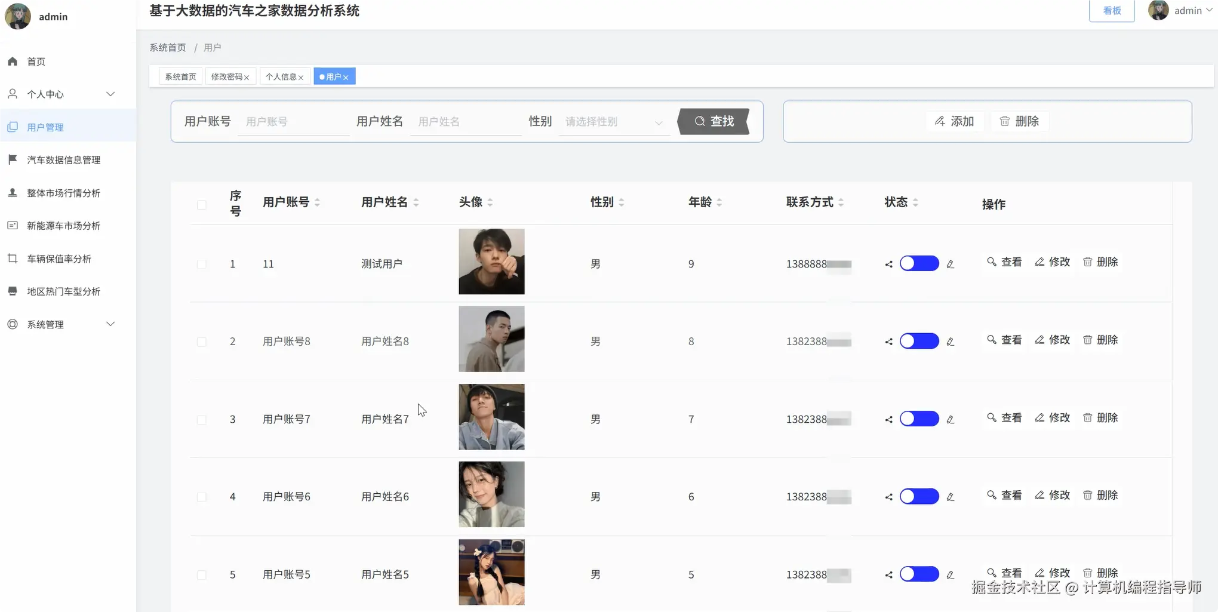This screenshot has height=612, width=1218.
Task: Click the pencil icon beside 用户账号7 toggle
Action: coord(951,419)
